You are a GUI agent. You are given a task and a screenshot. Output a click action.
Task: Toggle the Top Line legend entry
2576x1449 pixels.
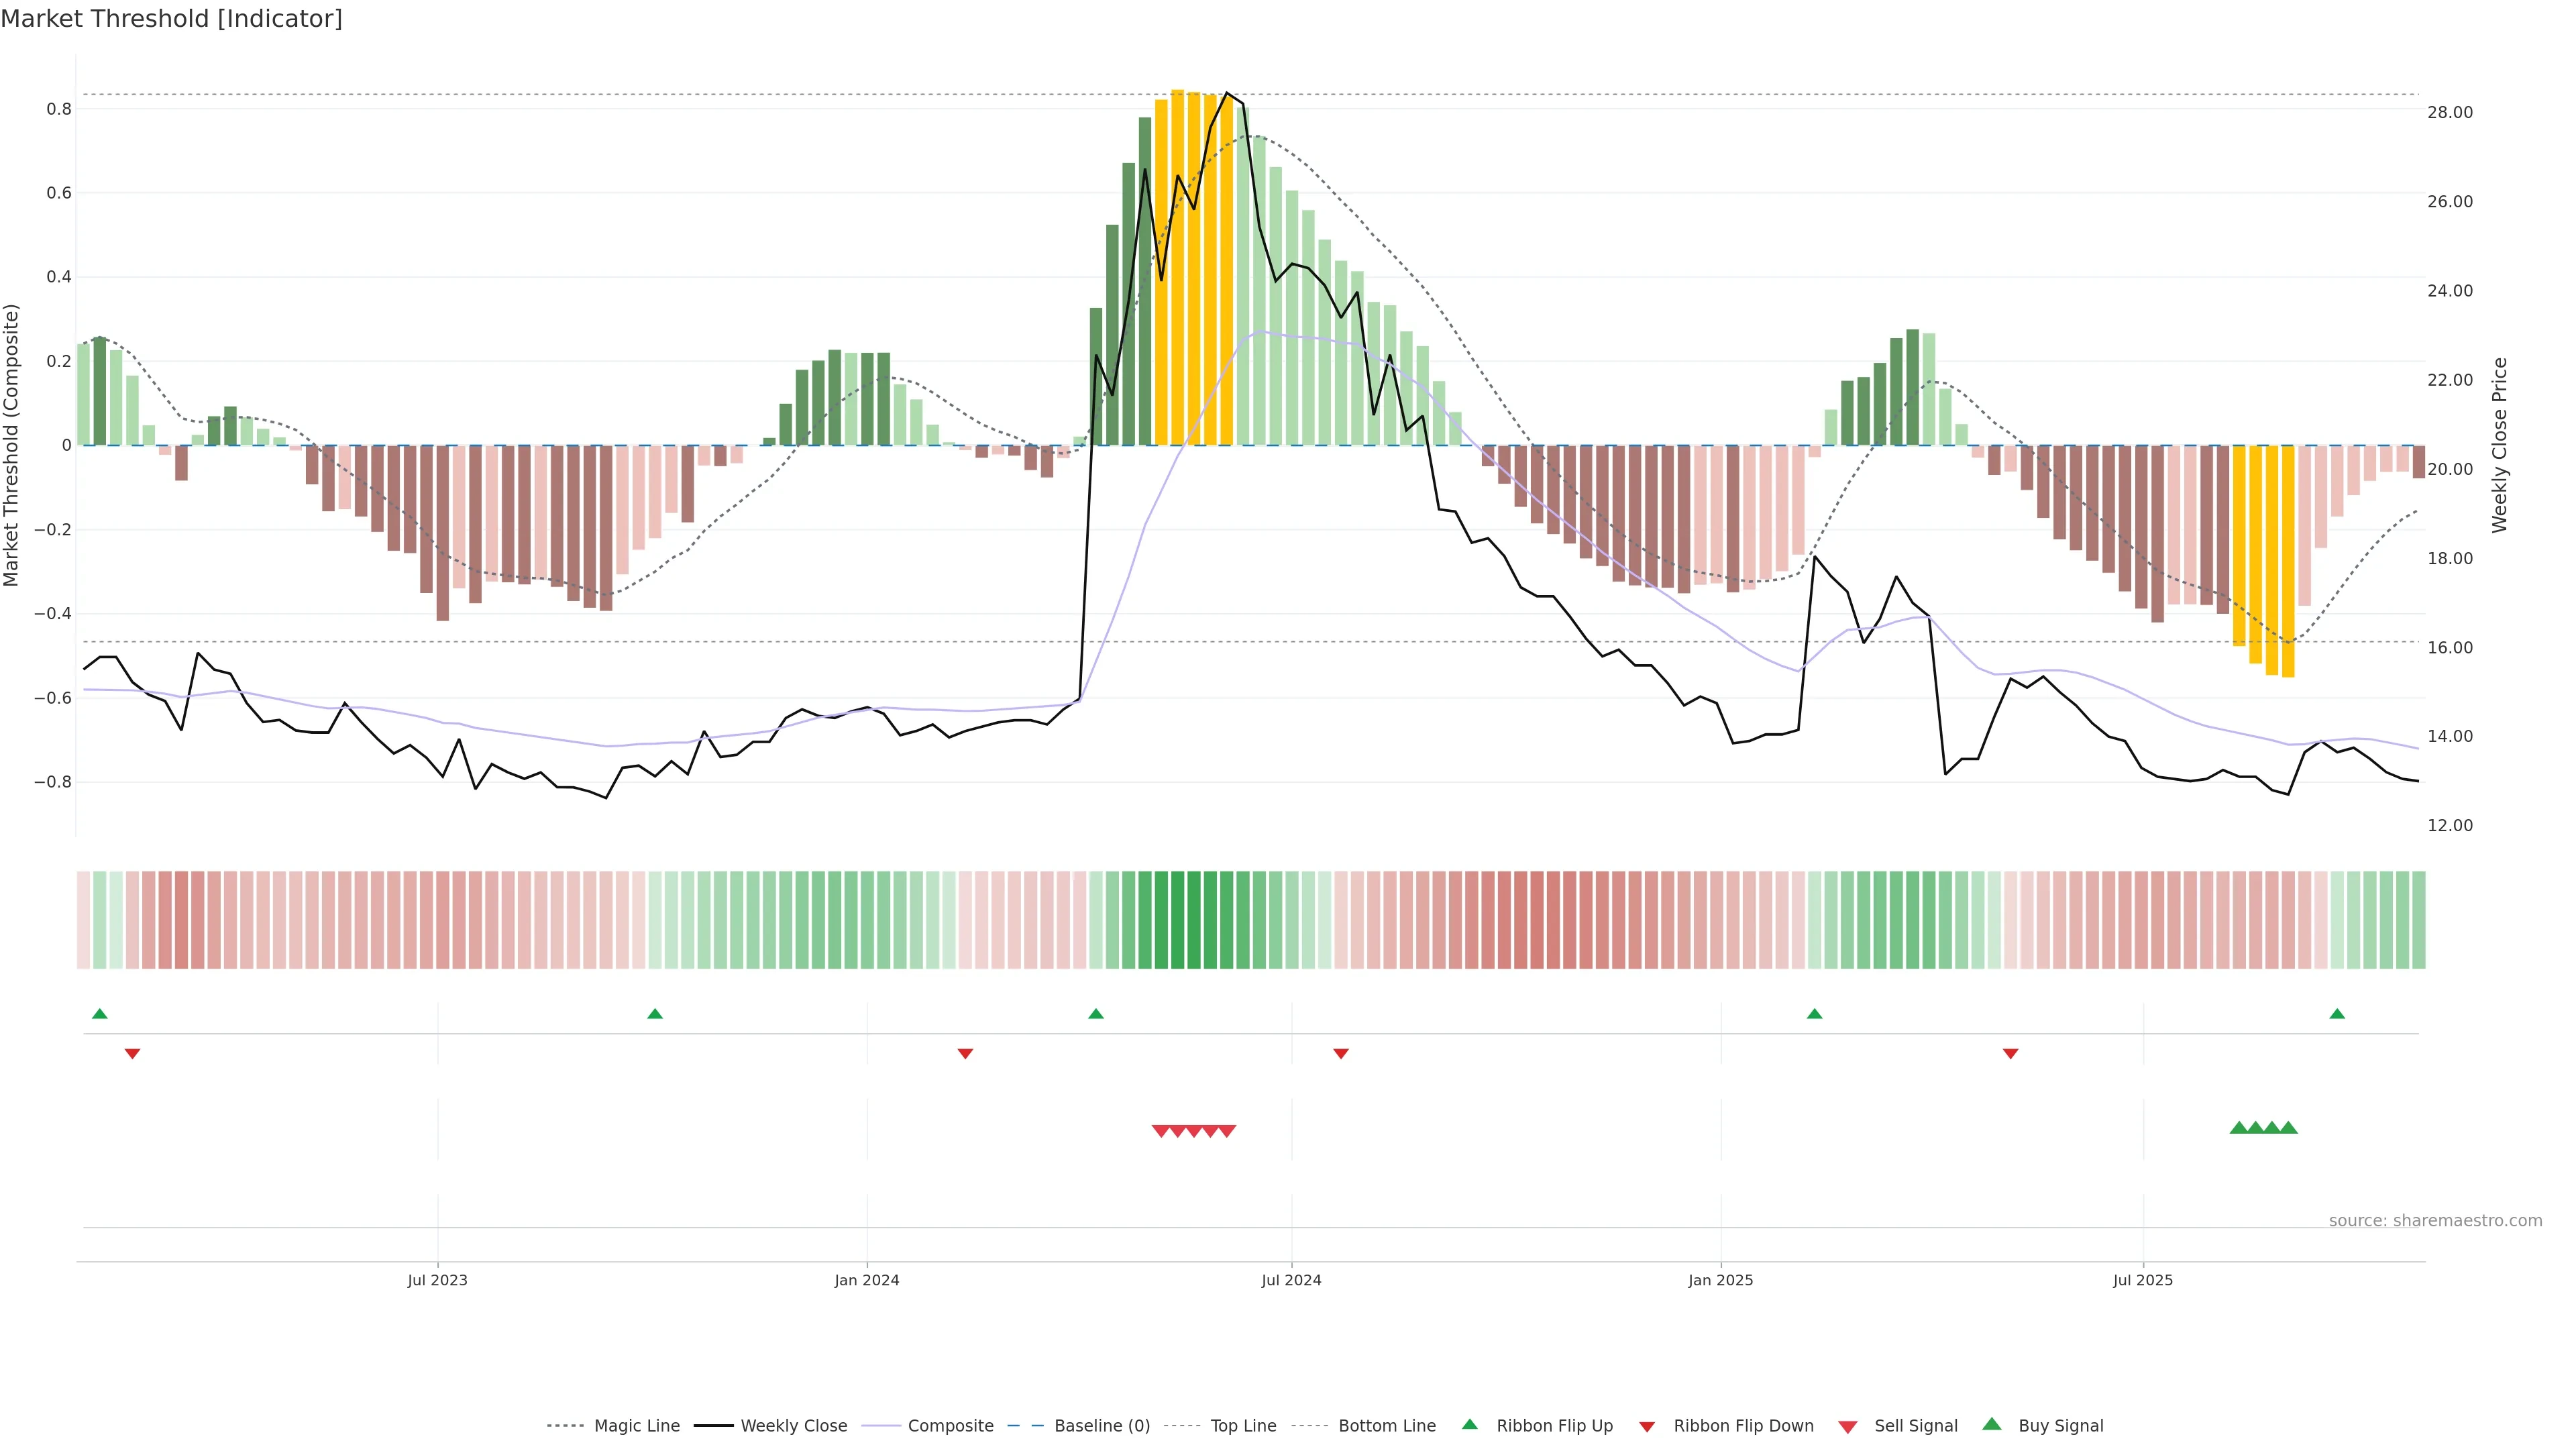[x=1243, y=1426]
